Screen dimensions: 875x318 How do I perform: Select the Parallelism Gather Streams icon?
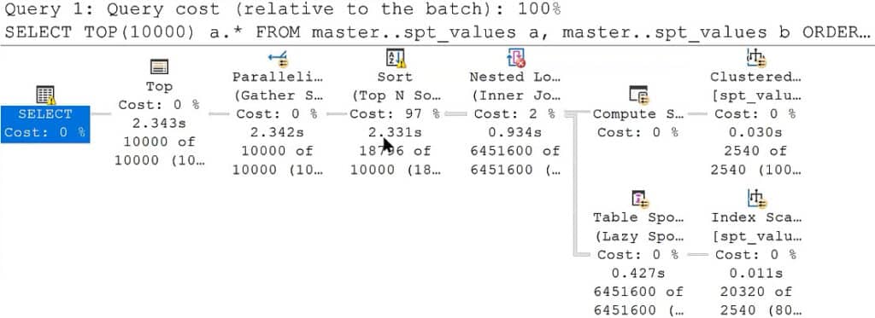(x=278, y=57)
